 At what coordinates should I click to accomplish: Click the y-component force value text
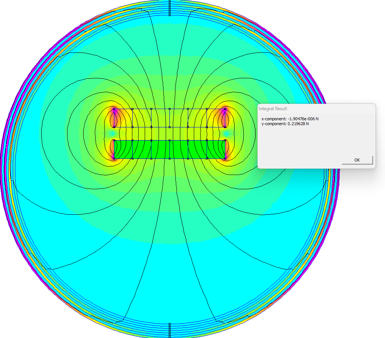(x=285, y=124)
